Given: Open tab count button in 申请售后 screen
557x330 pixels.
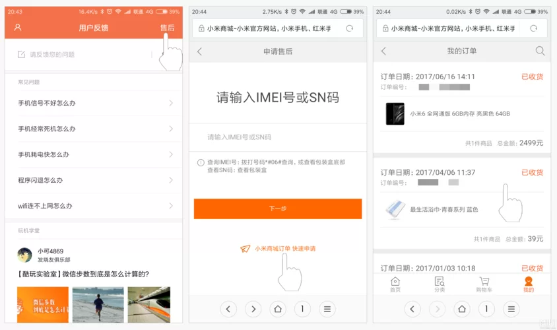Looking at the screenshot, I should pyautogui.click(x=302, y=309).
